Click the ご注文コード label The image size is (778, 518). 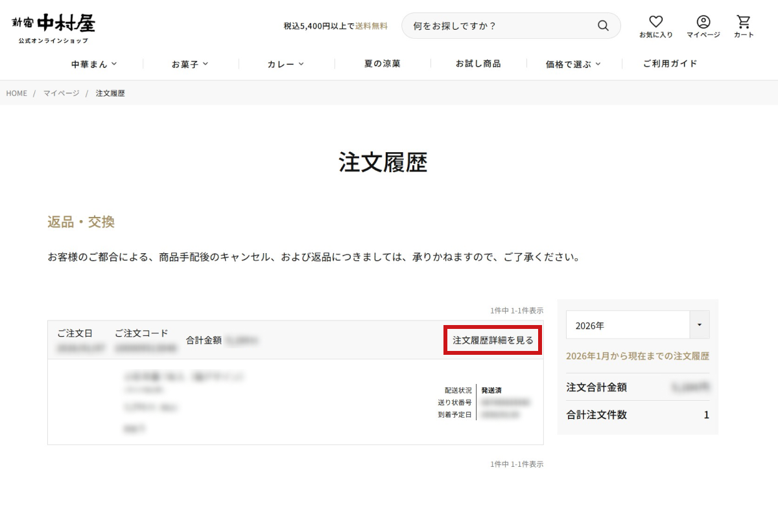(x=141, y=333)
